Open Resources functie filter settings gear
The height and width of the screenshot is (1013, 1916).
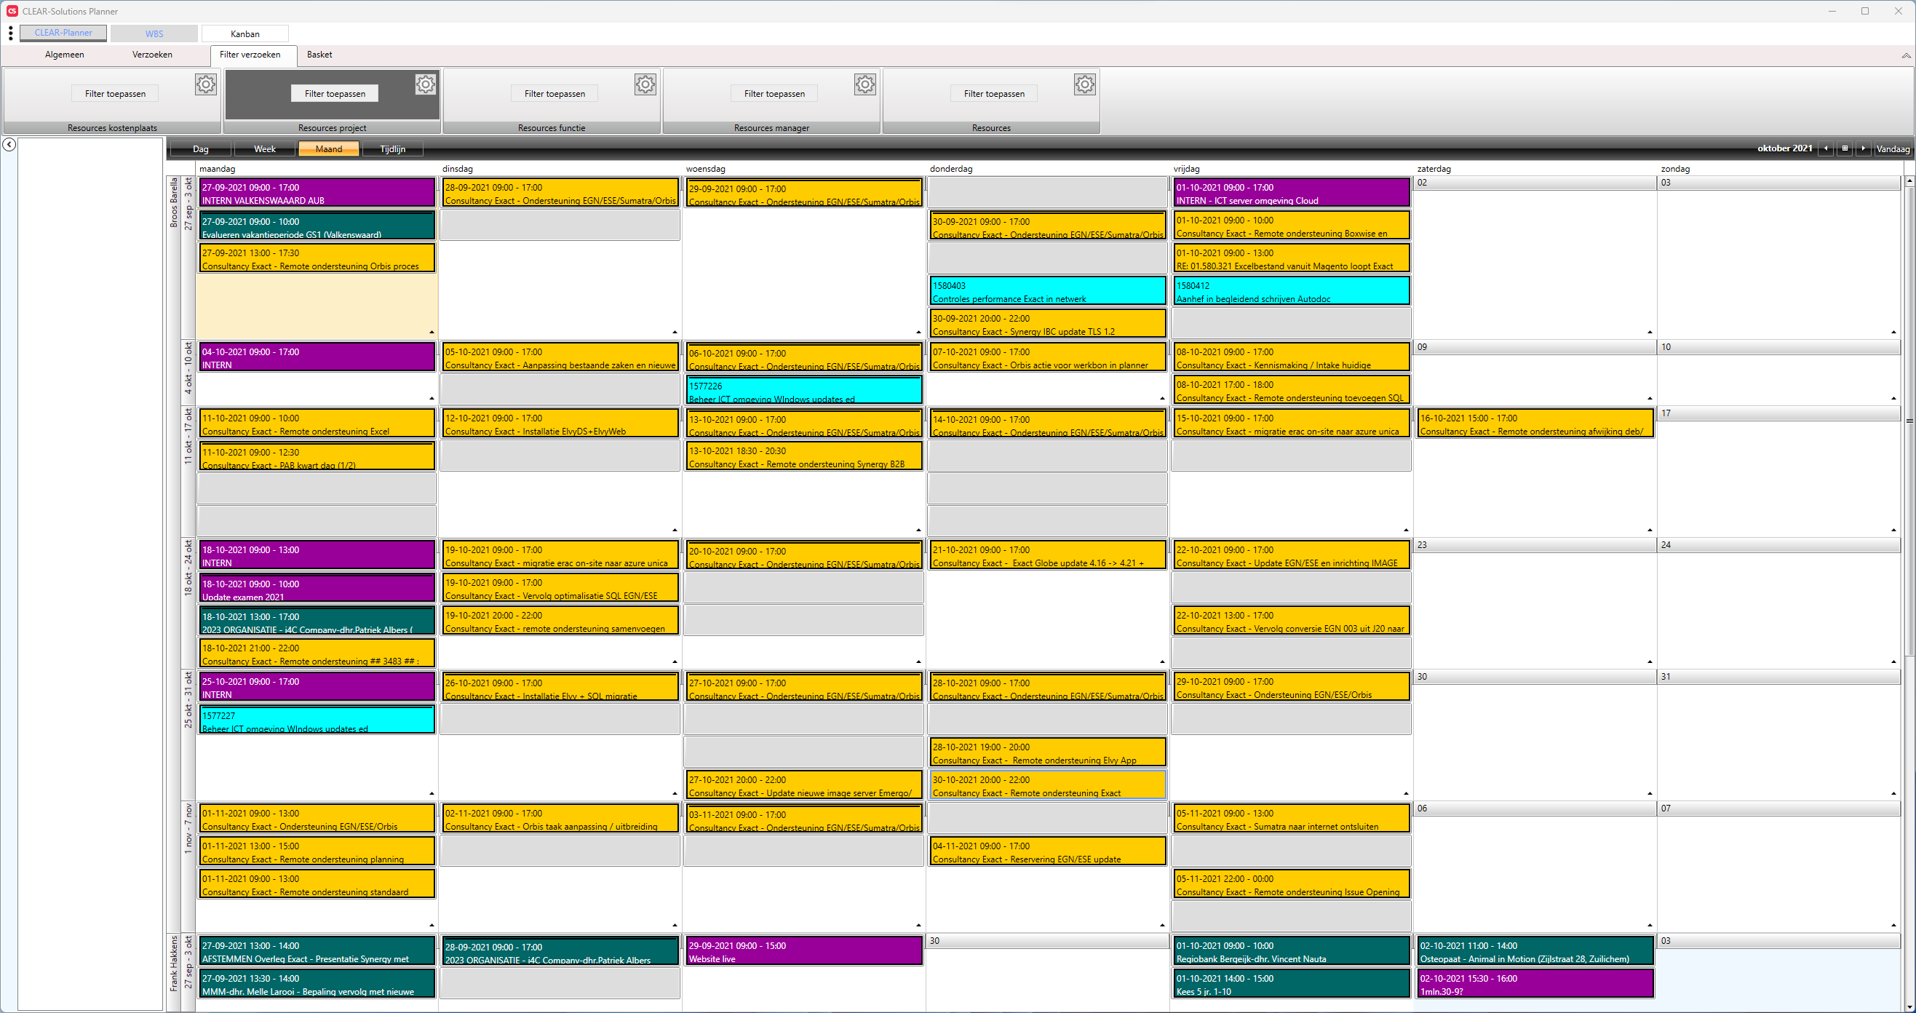(x=645, y=85)
